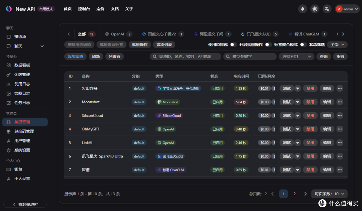Click the $0.05 usage tag for 讯飞星火
This screenshot has width=362, height=211.
(264, 156)
